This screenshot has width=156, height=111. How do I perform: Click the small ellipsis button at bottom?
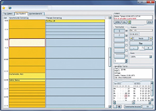(115, 107)
